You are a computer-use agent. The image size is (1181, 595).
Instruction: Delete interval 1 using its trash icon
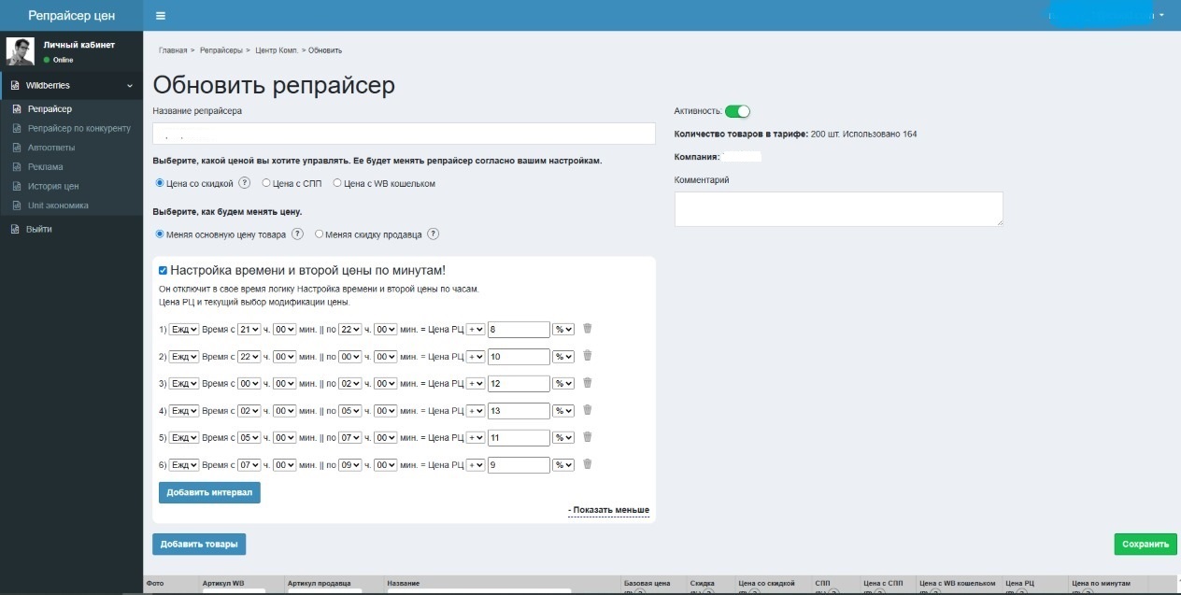coord(587,329)
